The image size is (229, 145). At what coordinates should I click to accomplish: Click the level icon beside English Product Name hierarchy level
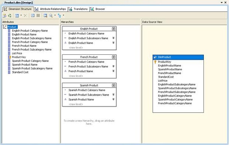coord(65,43)
